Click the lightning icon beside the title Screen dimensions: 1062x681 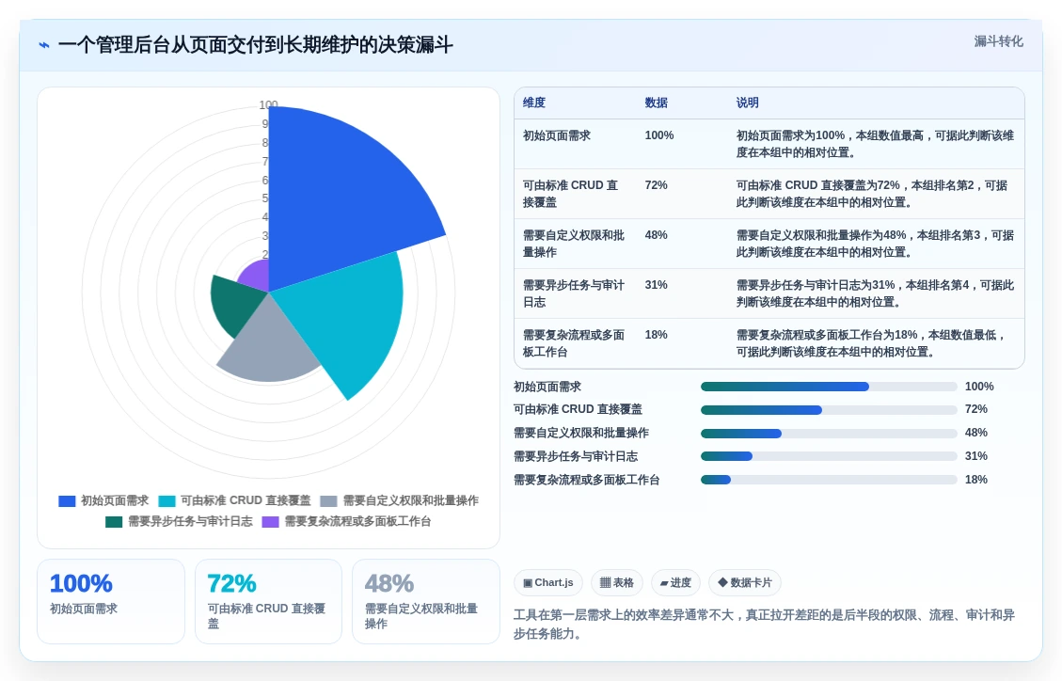(44, 45)
